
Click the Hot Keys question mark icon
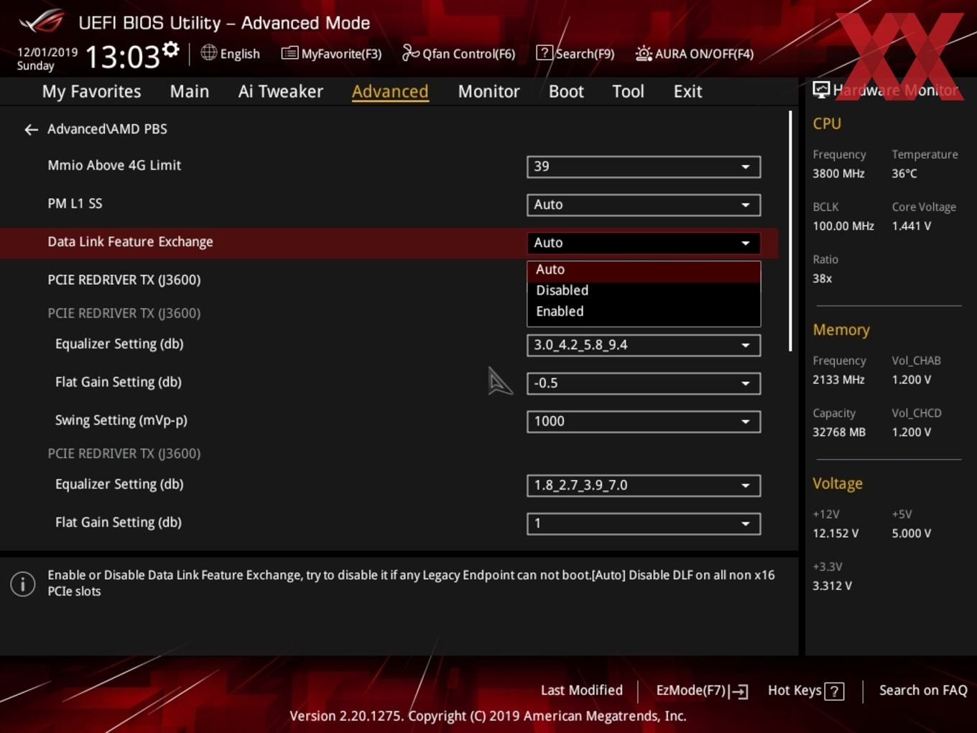[834, 691]
